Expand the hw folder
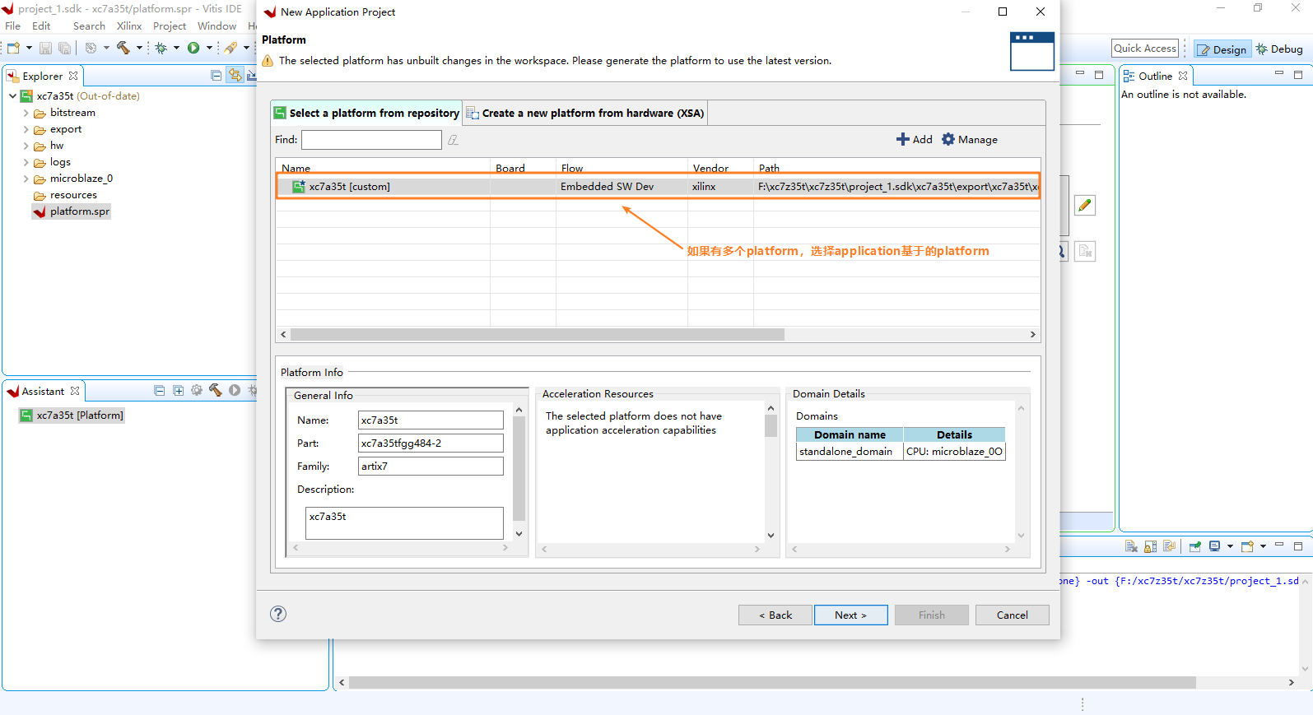 (26, 146)
